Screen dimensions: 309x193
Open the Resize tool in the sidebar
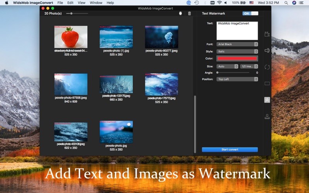(x=267, y=34)
